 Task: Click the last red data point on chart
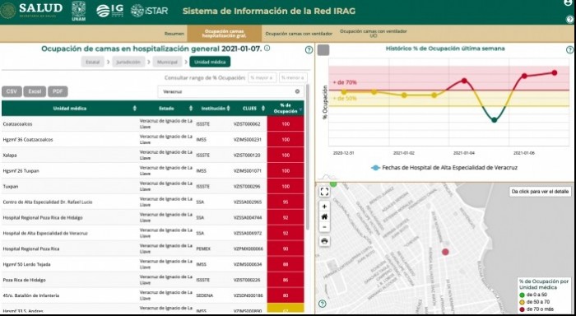[555, 72]
